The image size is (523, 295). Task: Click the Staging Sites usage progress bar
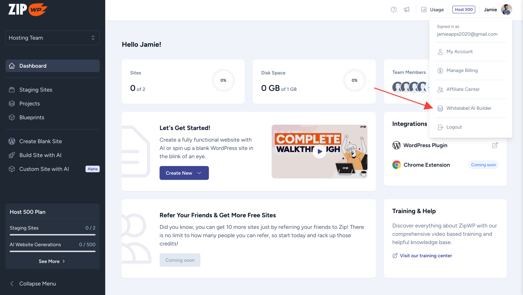click(52, 234)
